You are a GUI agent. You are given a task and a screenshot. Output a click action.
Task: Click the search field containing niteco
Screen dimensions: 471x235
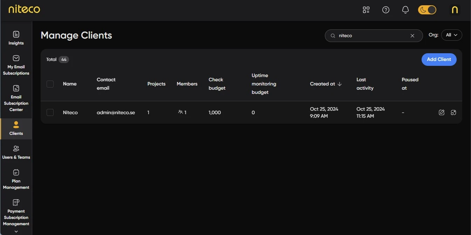(374, 36)
